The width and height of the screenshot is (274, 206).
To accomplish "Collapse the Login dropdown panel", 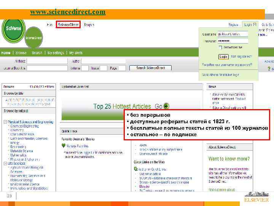I will pyautogui.click(x=255, y=24).
